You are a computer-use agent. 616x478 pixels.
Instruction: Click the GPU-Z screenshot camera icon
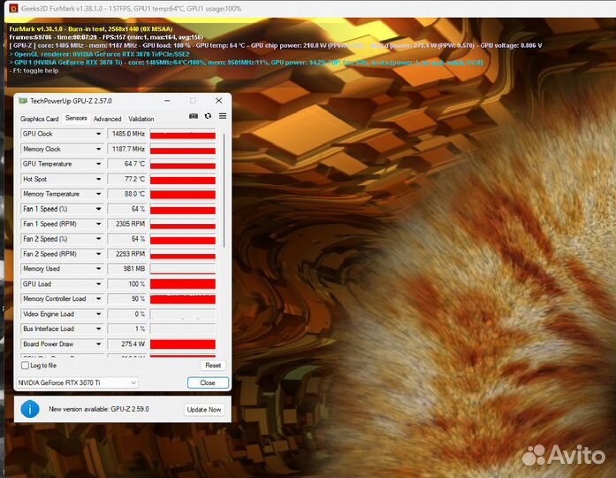[194, 116]
